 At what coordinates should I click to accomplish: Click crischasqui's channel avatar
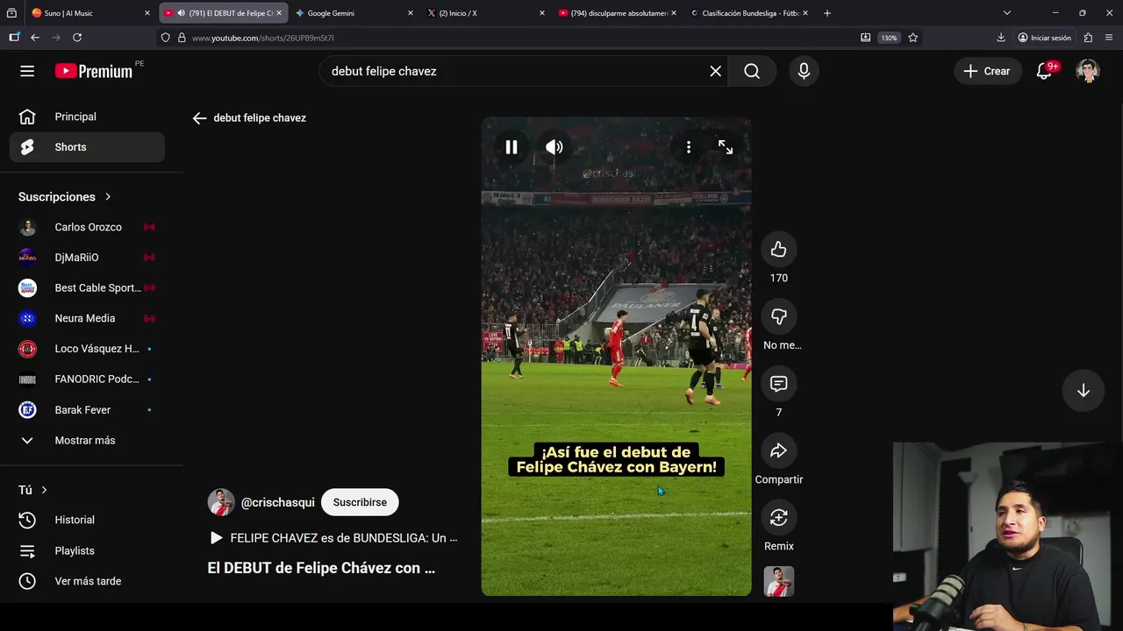[x=221, y=502]
